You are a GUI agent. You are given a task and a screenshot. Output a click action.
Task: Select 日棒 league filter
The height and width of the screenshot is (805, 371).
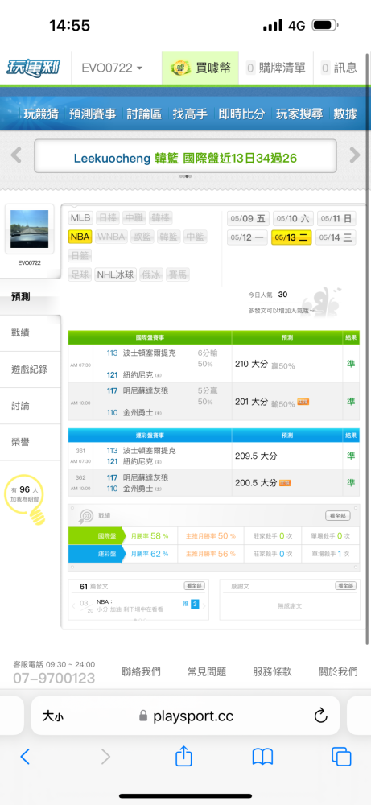pyautogui.click(x=107, y=217)
